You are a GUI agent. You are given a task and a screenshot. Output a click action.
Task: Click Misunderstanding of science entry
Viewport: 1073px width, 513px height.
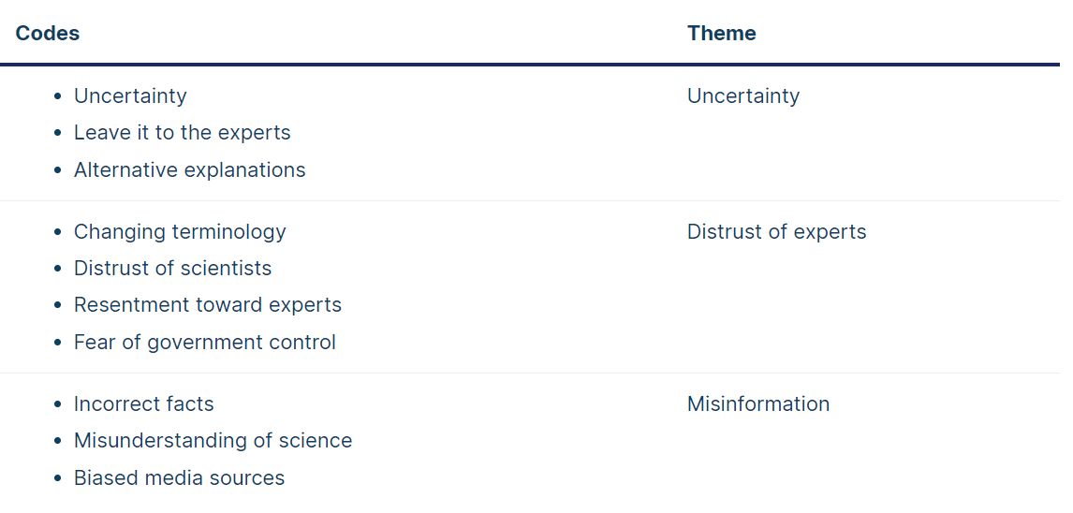[213, 441]
